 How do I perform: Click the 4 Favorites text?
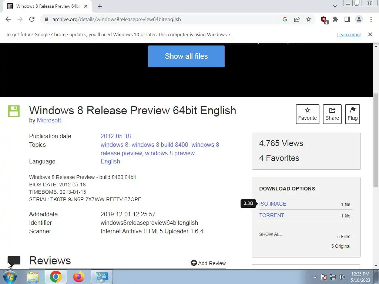pyautogui.click(x=279, y=158)
